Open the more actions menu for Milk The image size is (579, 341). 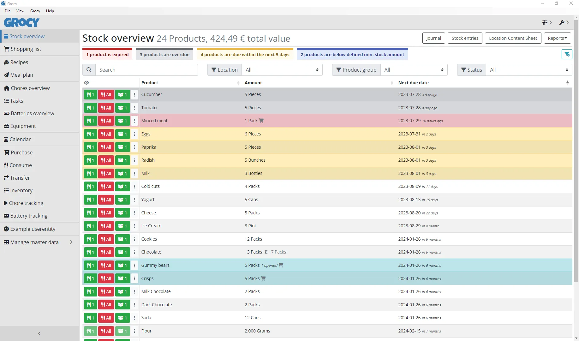tap(134, 174)
